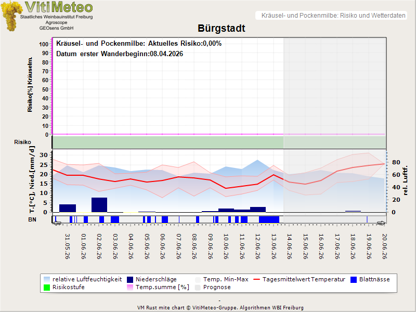The width and height of the screenshot is (416, 312).
Task: Click the 02.06.26 date label
Action: coord(99,246)
